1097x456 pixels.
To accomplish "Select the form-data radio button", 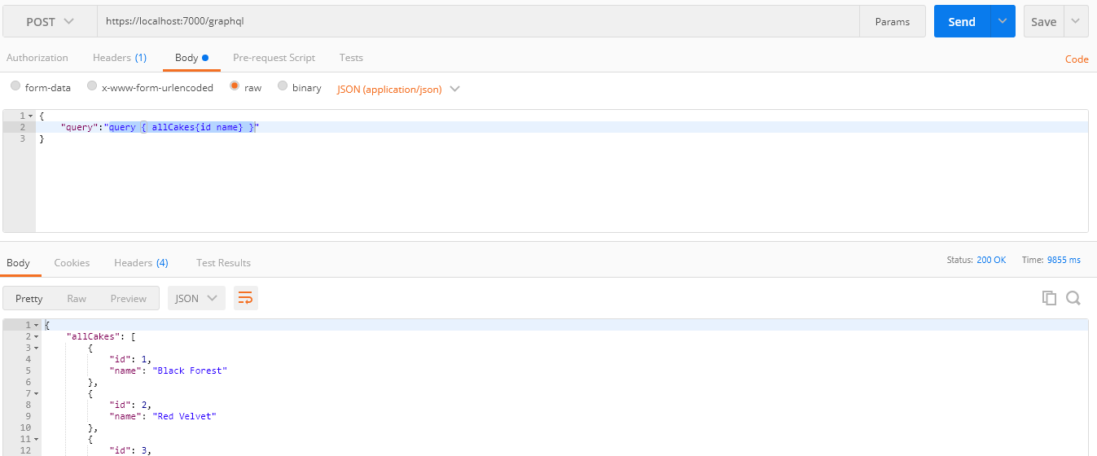I will click(15, 86).
